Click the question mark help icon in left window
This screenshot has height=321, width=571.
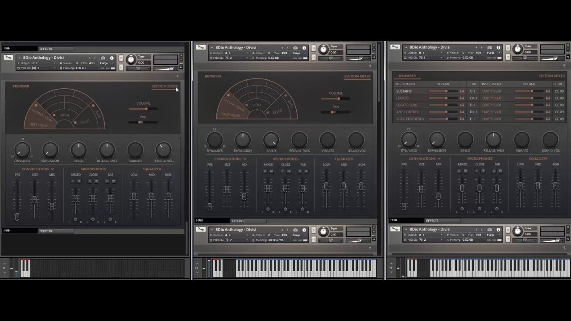click(177, 76)
